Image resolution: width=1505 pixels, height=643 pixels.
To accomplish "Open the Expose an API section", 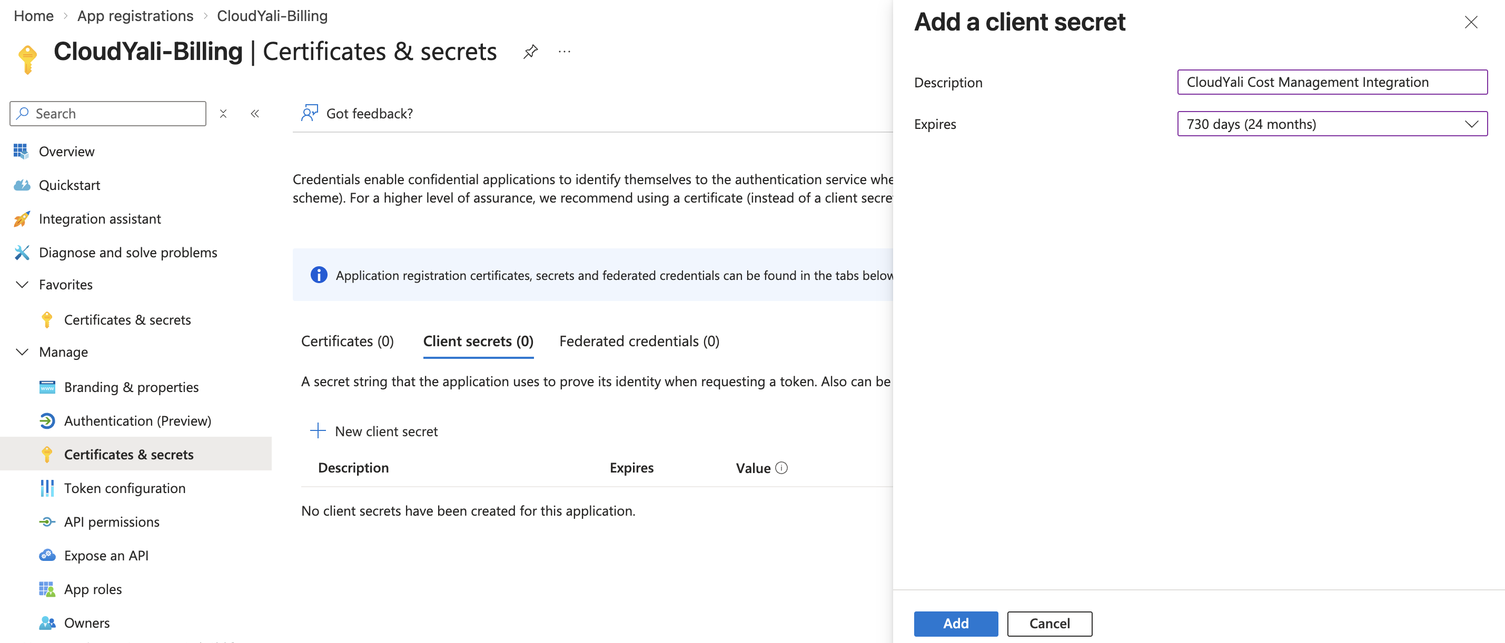I will coord(106,556).
